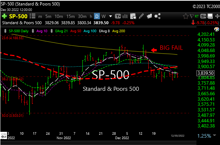The width and height of the screenshot is (220, 145).
Task: Click the Avg 10 indicator label
Action: [42, 31]
